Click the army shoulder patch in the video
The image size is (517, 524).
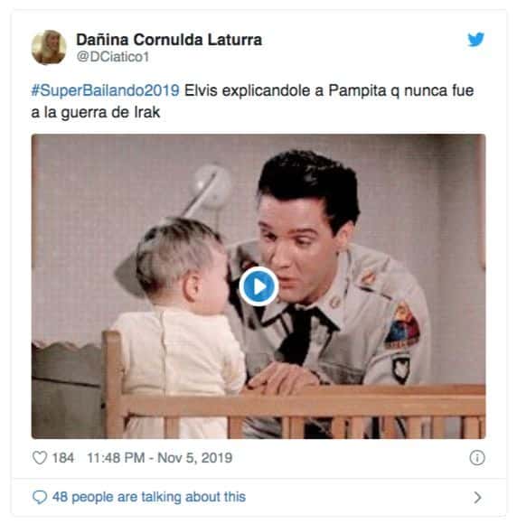coord(402,326)
